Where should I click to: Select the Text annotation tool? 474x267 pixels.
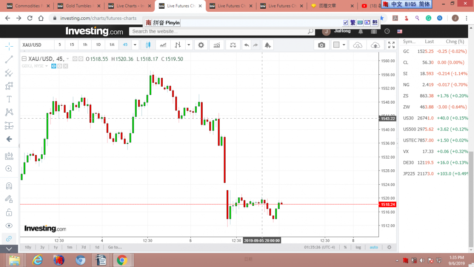pos(9,99)
